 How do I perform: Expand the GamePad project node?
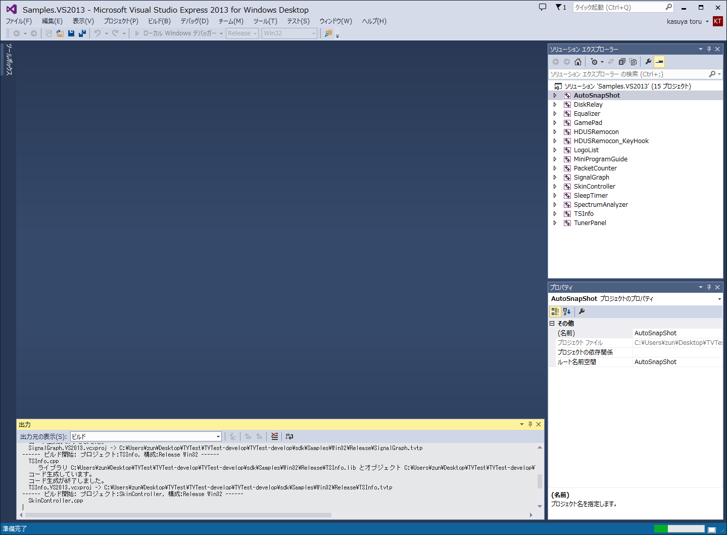click(x=555, y=123)
